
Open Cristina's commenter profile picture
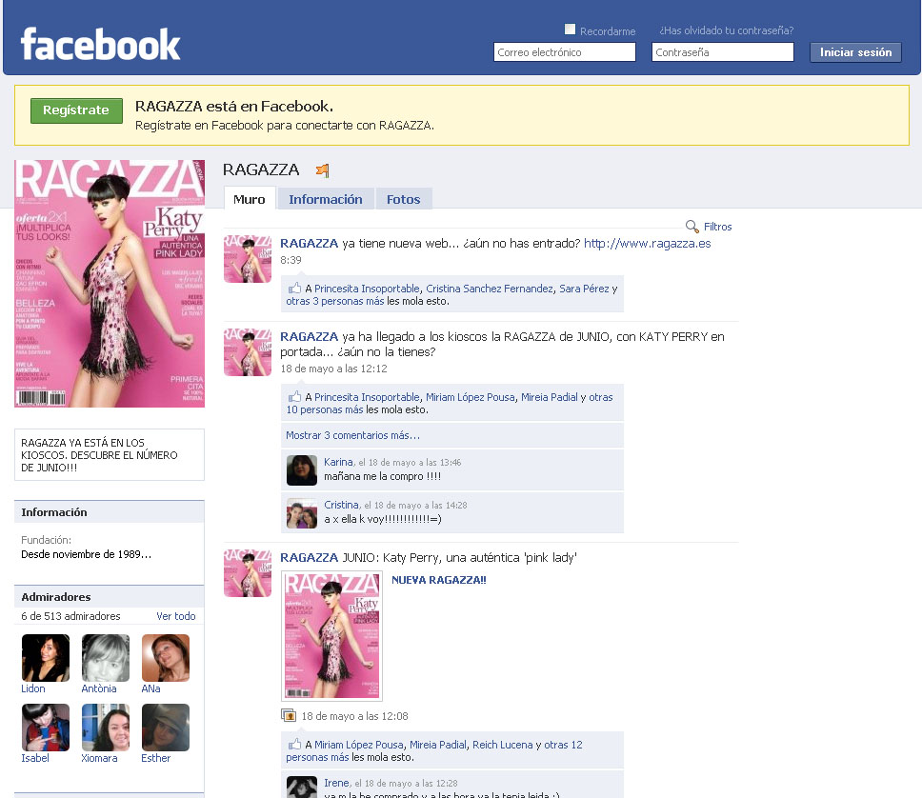click(x=302, y=512)
